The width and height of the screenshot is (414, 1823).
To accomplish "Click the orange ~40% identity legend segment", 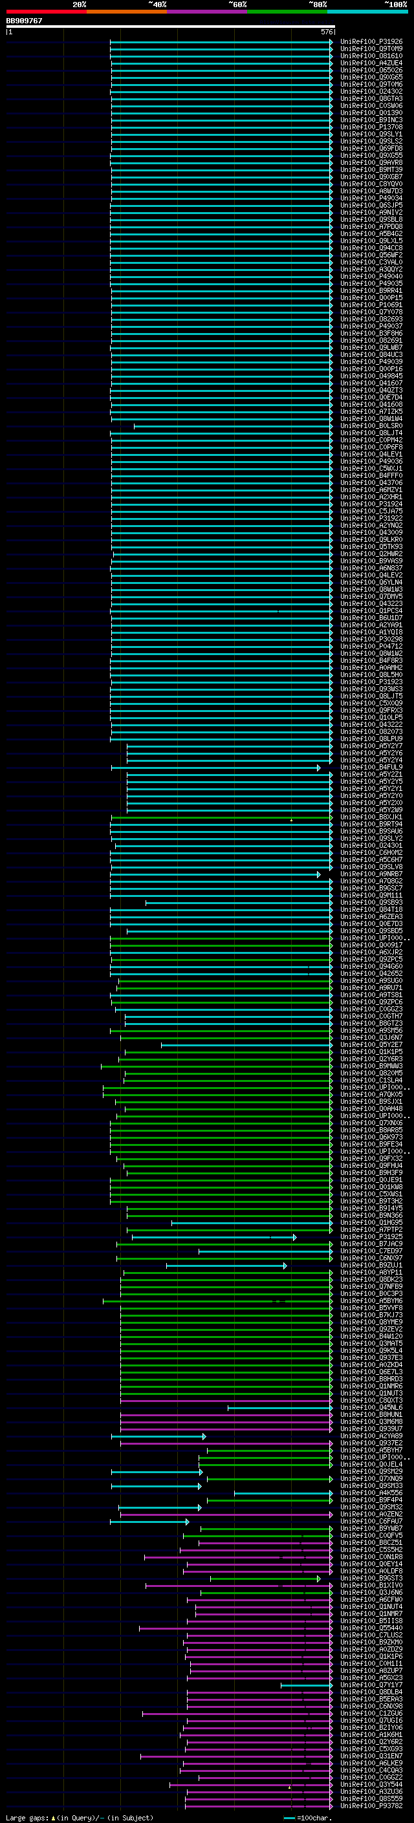I will pos(127,12).
